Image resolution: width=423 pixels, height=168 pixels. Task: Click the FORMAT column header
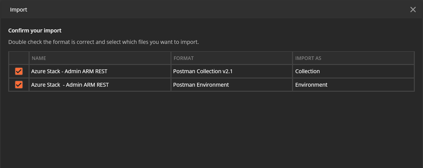pyautogui.click(x=232, y=58)
